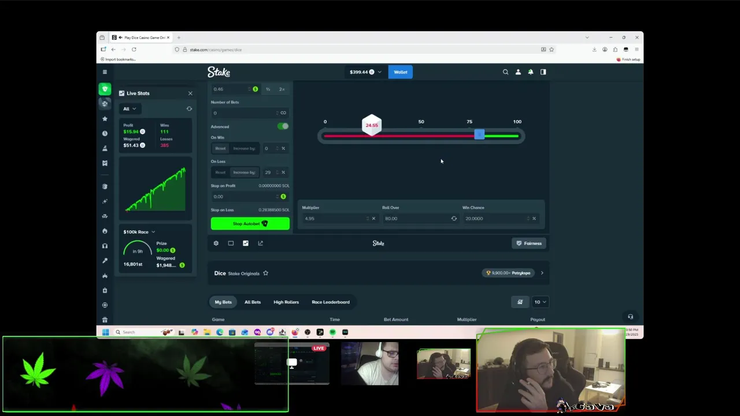
Task: Select Increase by under On Win
Action: pos(244,148)
